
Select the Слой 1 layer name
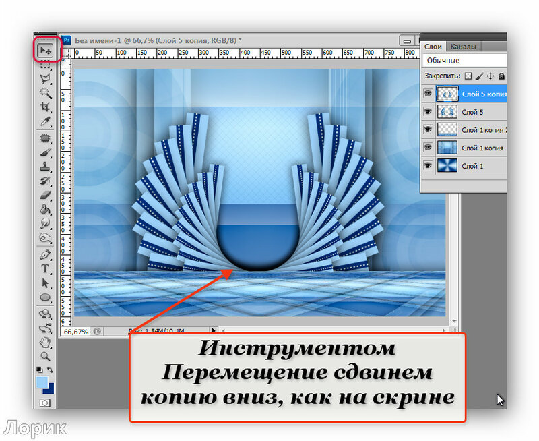472,166
